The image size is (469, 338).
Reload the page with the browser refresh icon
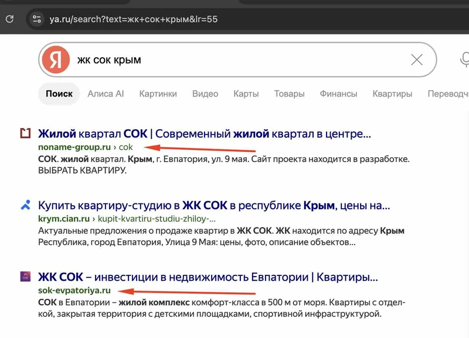pyautogui.click(x=9, y=19)
